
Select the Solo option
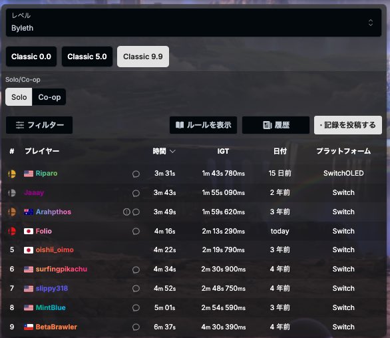coord(19,97)
